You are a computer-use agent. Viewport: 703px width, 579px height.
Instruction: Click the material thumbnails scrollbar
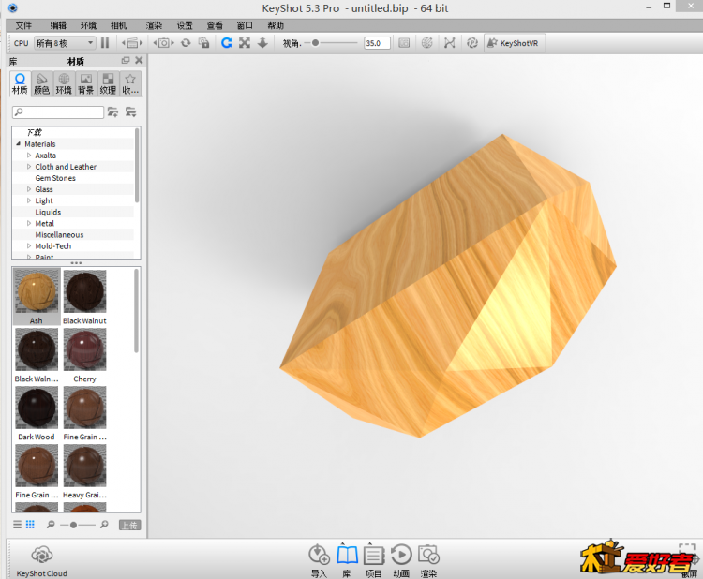click(x=136, y=310)
